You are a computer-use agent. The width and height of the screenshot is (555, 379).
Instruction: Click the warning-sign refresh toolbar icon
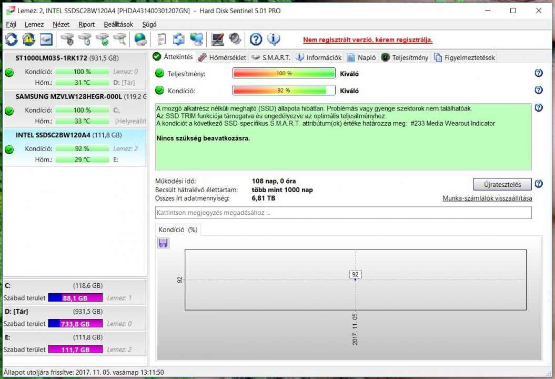click(x=28, y=39)
